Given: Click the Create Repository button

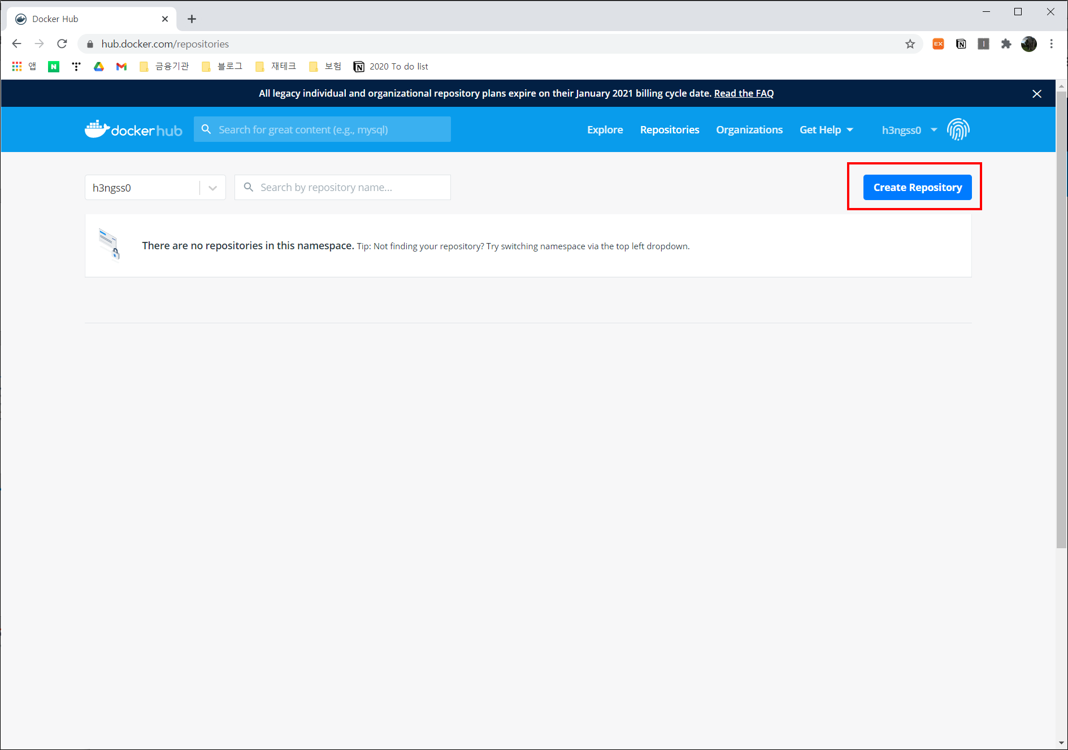Looking at the screenshot, I should 917,187.
